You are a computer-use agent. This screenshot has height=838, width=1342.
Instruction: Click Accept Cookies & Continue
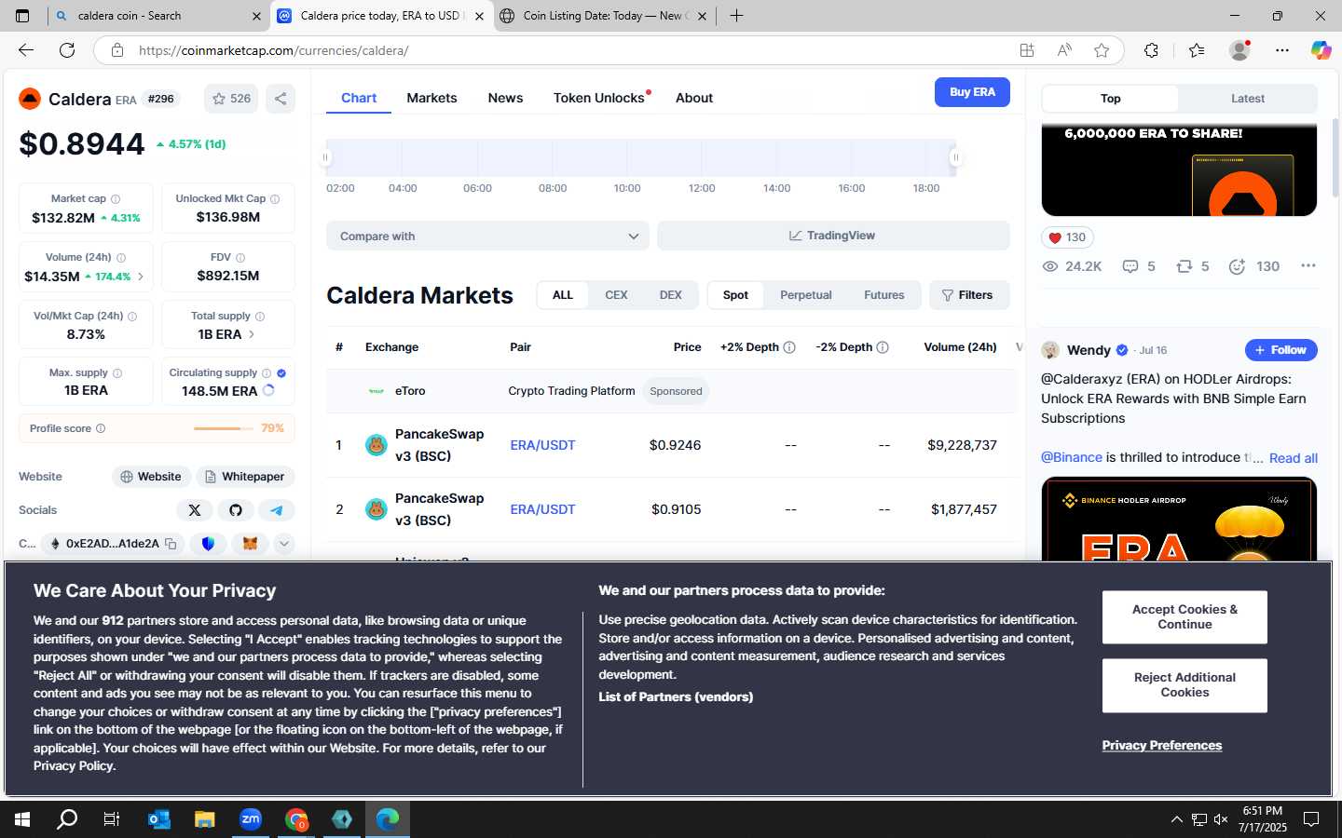pos(1185,617)
